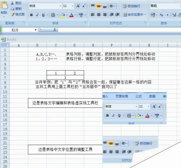Expand the borders dropdown arrow
This screenshot has height=168, width=181.
[x=57, y=15]
